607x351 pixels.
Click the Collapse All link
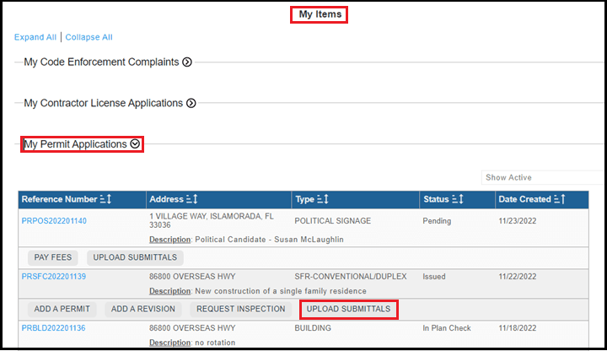[x=89, y=37]
